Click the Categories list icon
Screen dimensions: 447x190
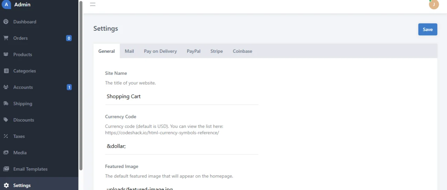[6, 71]
